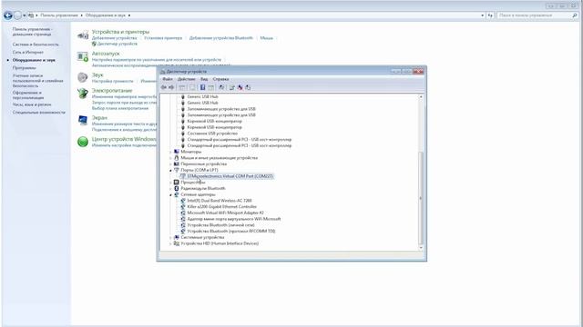Image resolution: width=583 pixels, height=327 pixels.
Task: Select STMicroelectronics Virtual COM Port (COM227)
Action: click(x=230, y=176)
